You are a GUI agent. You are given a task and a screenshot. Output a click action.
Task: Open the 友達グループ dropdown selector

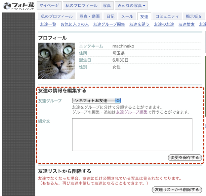pos(97,100)
